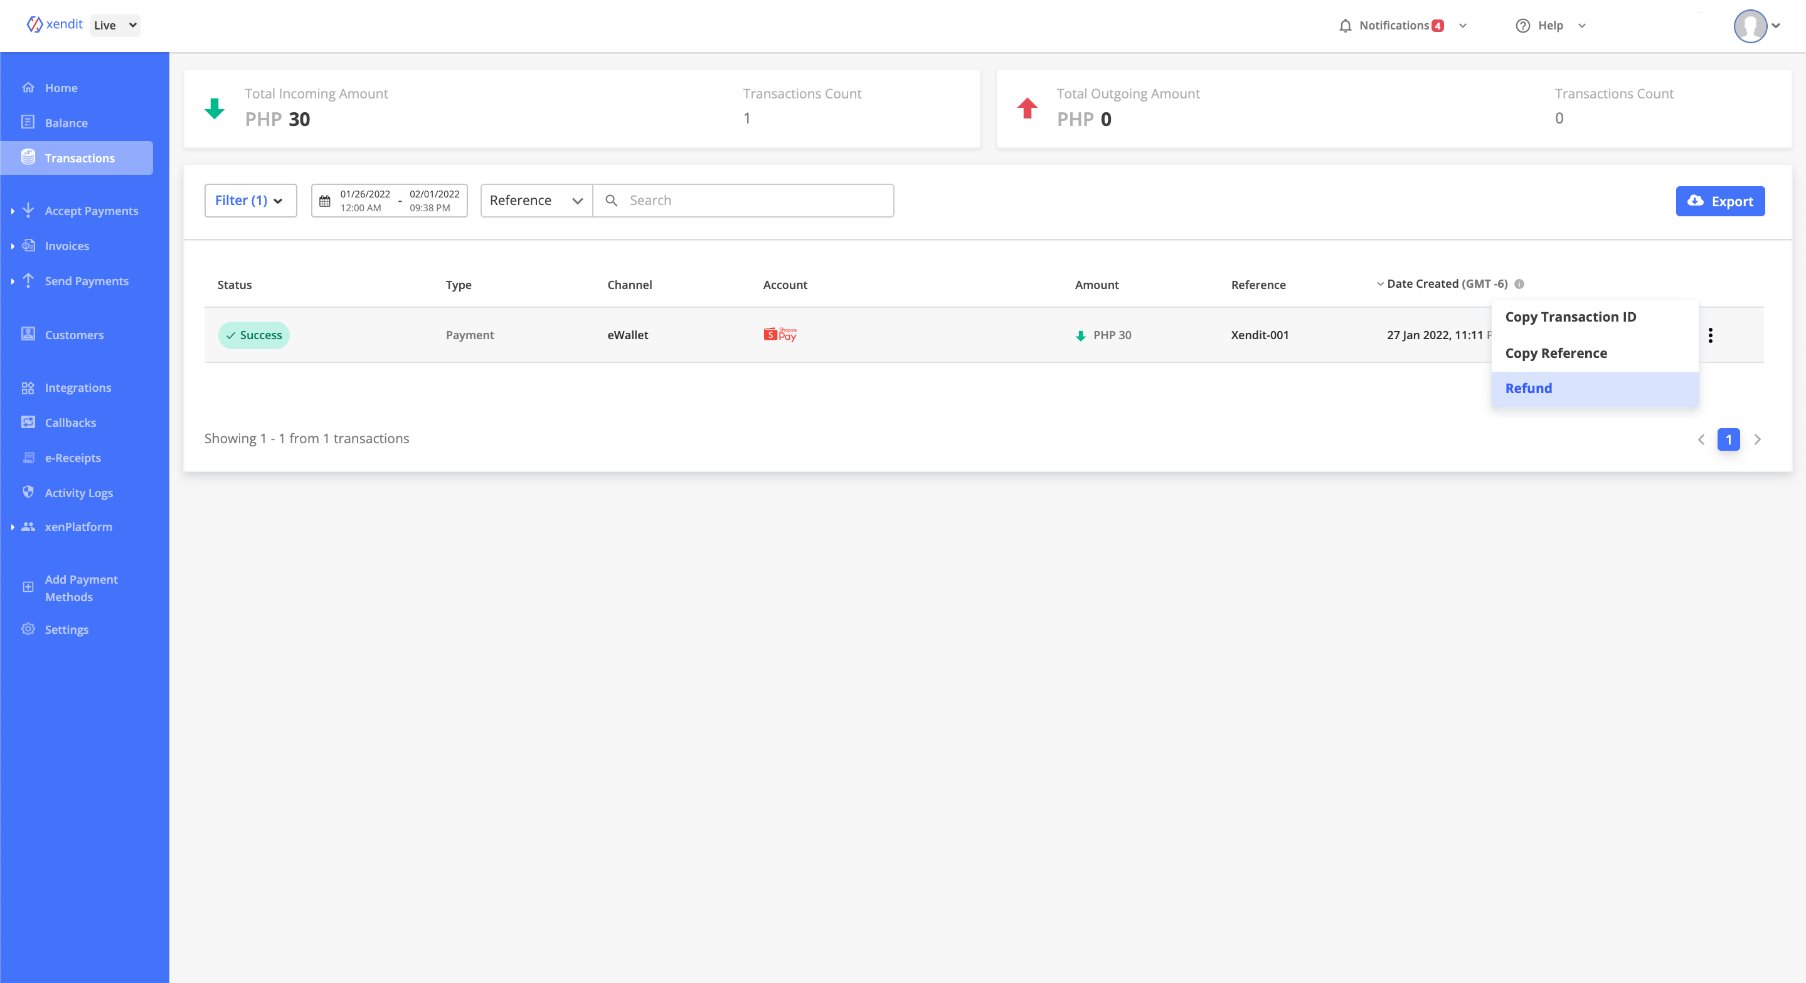Click the three-dot menu on transaction row
This screenshot has width=1806, height=983.
coord(1710,335)
